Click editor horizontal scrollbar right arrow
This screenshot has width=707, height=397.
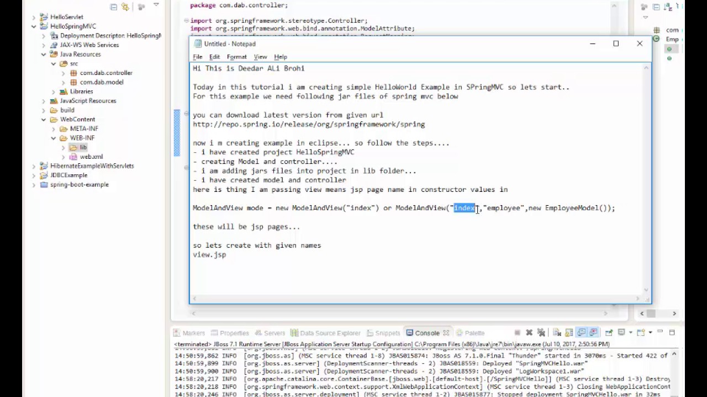[605, 314]
